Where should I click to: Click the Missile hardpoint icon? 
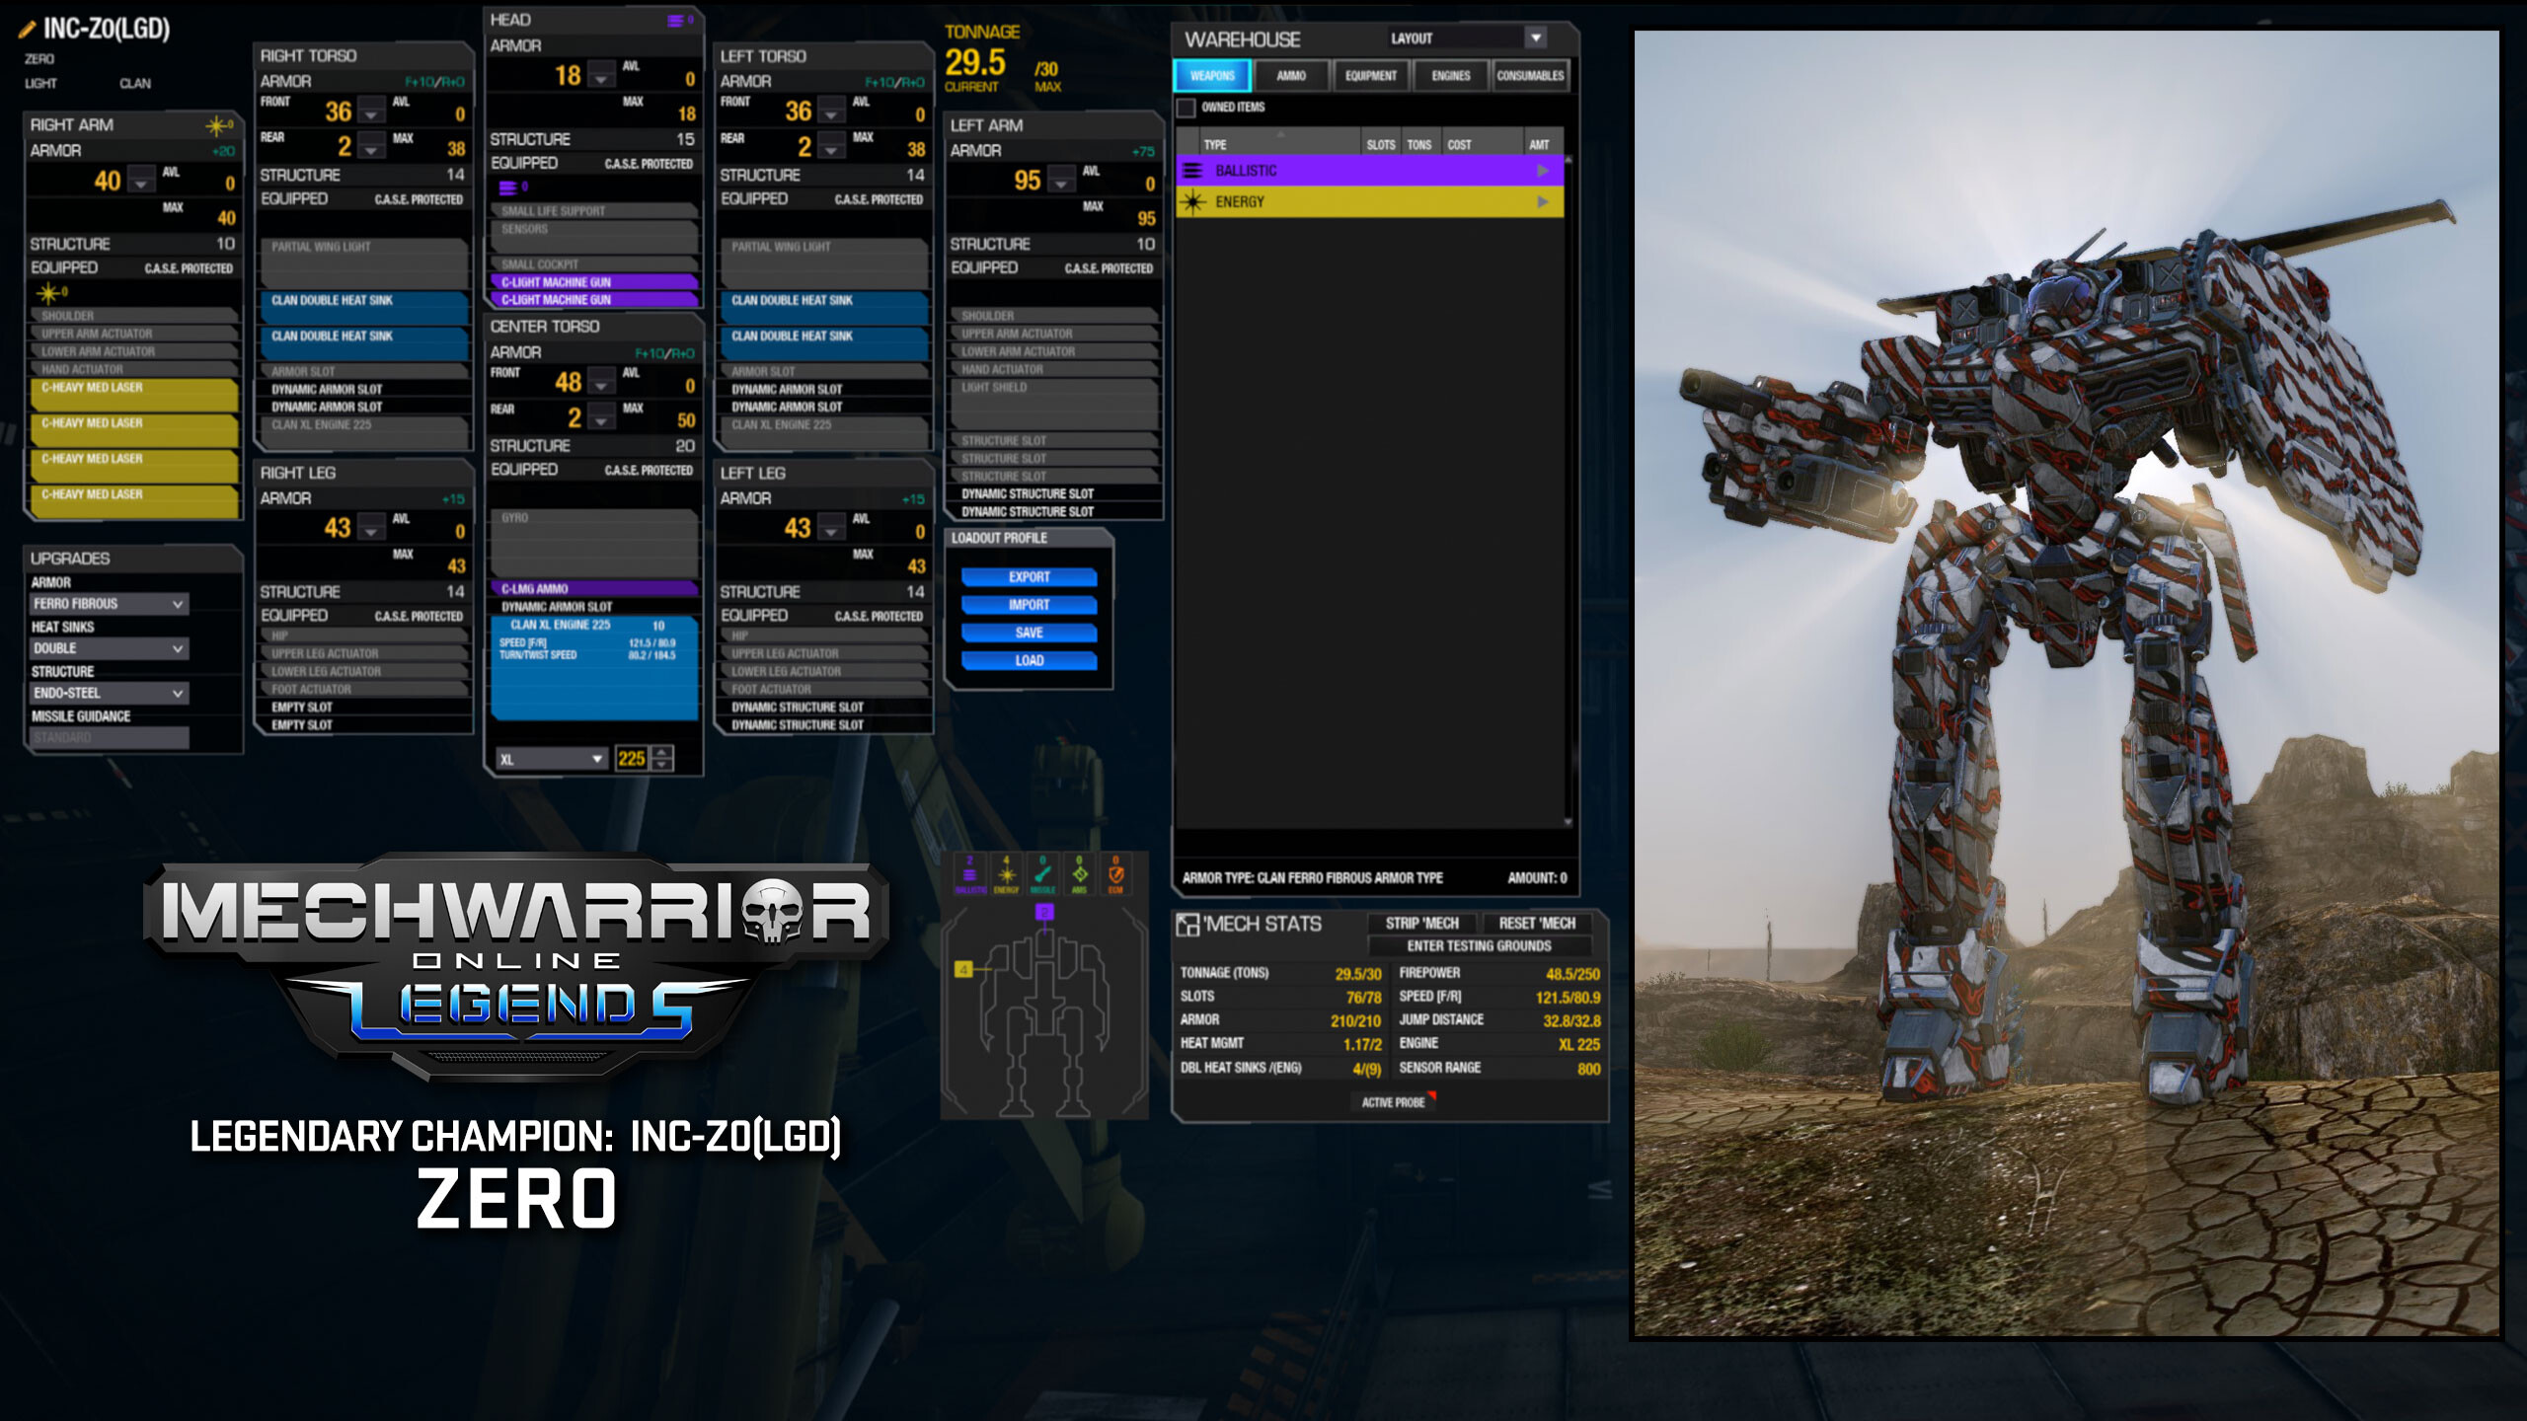tap(1043, 874)
